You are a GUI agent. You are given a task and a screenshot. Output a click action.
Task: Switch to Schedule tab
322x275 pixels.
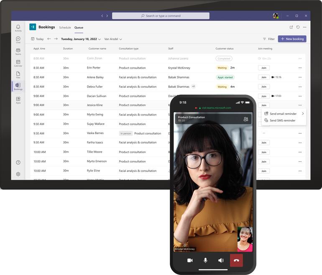coord(65,27)
